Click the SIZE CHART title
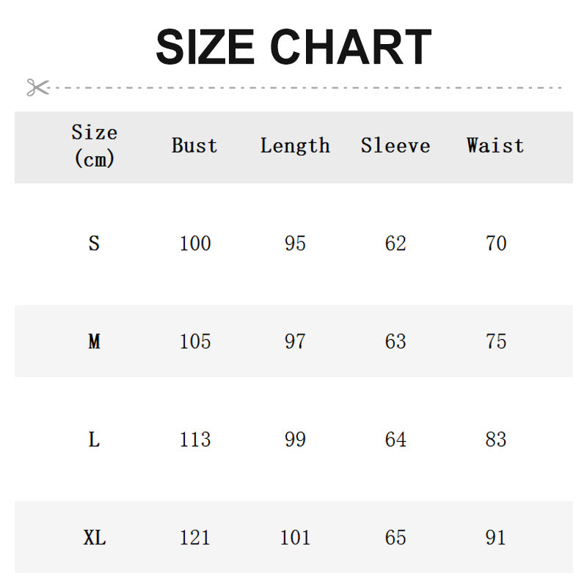 click(293, 48)
